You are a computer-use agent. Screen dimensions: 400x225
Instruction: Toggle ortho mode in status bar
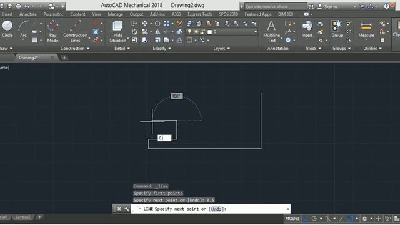[x=306, y=219]
